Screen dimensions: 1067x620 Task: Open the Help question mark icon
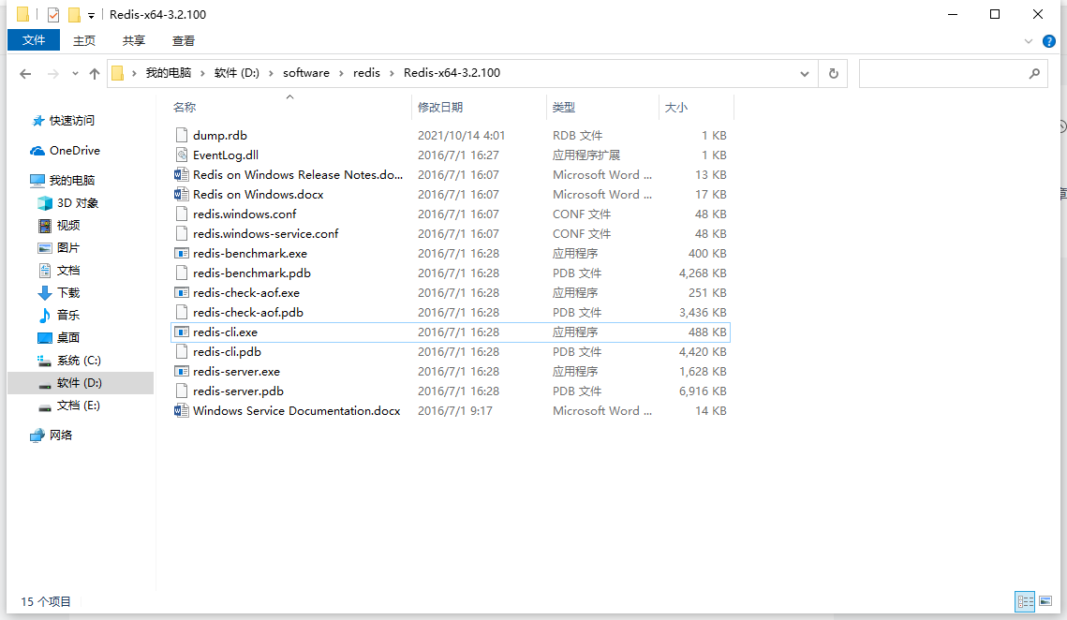[1048, 41]
